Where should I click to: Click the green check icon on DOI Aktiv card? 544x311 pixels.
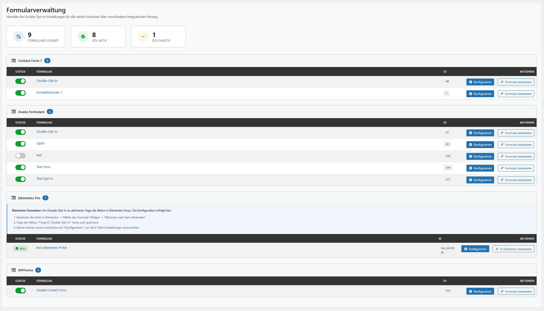pos(82,36)
